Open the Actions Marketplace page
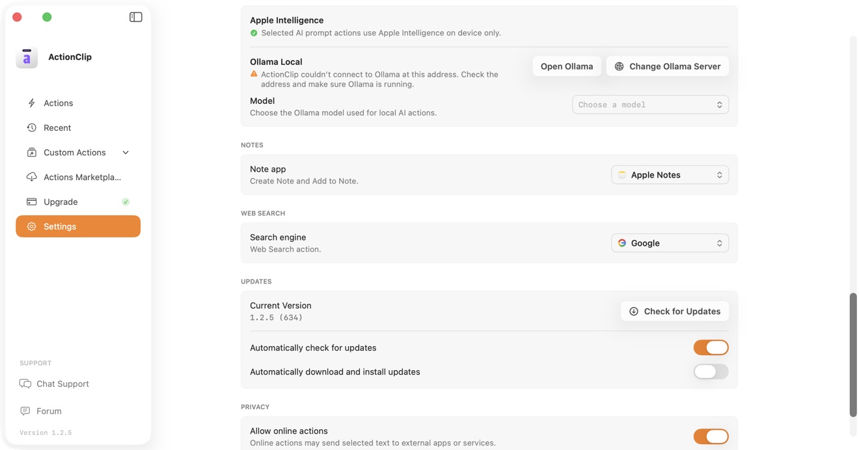Viewport: 859px width, 450px height. [78, 177]
